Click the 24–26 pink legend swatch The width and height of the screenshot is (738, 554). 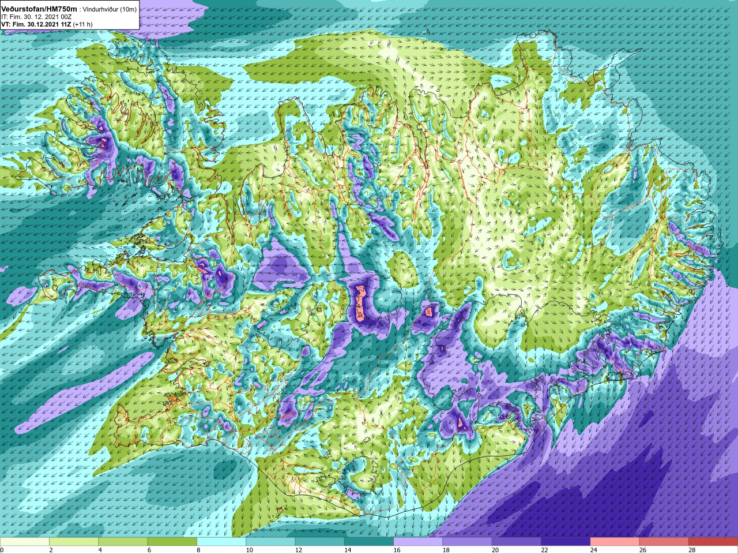[x=615, y=542]
